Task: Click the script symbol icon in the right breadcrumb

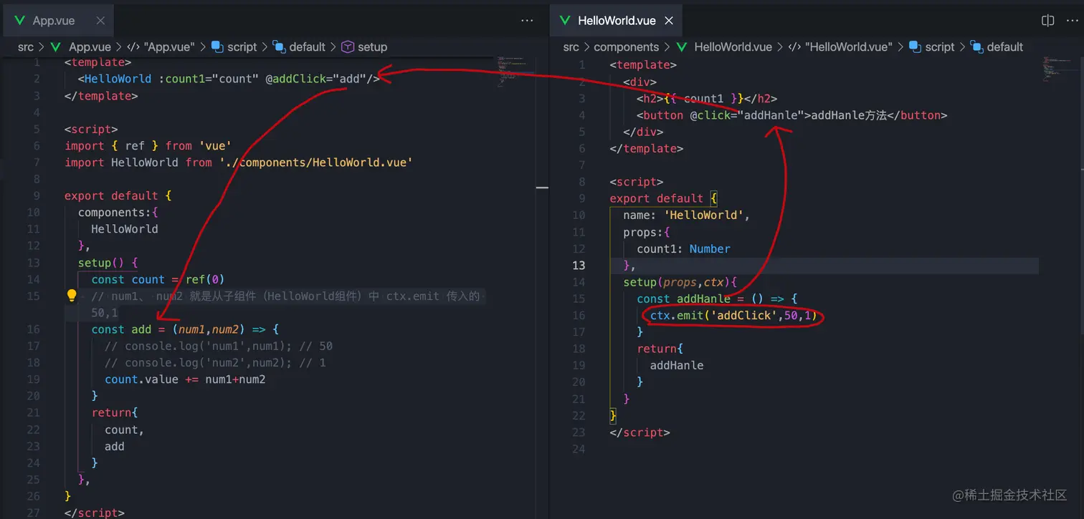Action: (x=915, y=47)
